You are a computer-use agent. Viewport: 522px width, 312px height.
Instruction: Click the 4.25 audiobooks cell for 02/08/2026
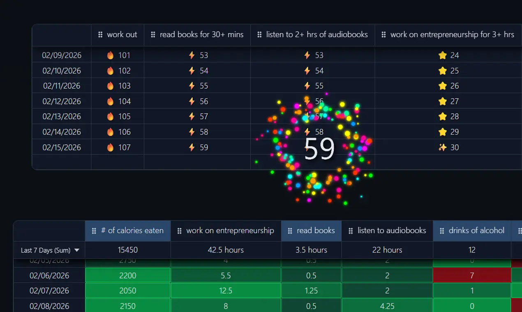pyautogui.click(x=387, y=306)
